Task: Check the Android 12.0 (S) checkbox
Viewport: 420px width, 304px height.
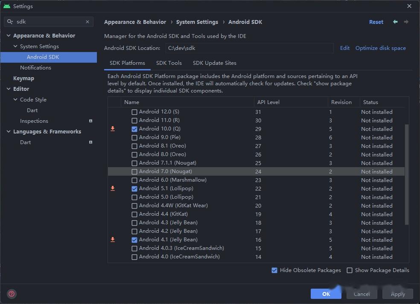Action: tap(134, 112)
